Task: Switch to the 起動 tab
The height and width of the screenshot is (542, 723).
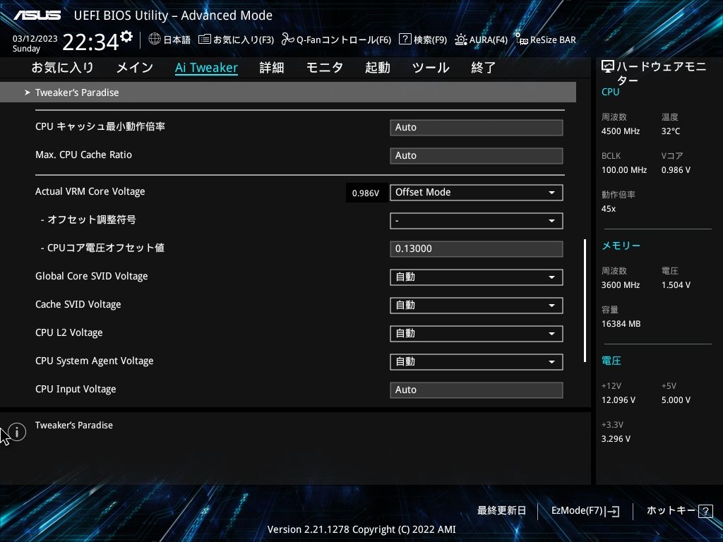Action: 378,68
